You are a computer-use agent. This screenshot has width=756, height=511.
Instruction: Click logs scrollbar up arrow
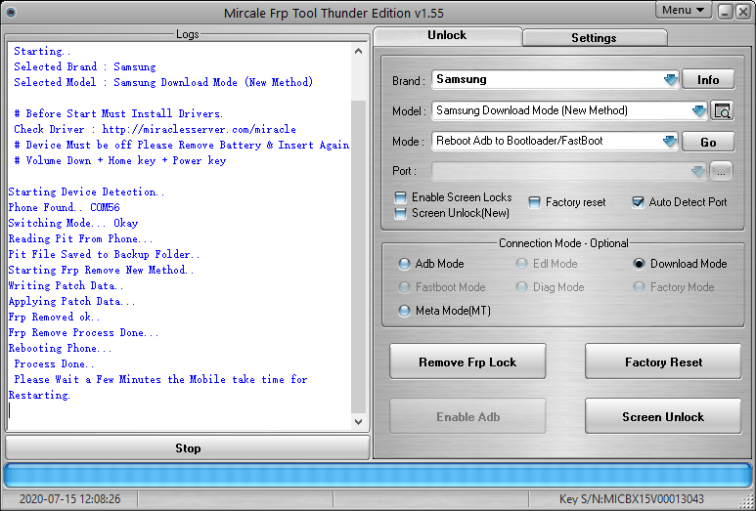pyautogui.click(x=358, y=51)
